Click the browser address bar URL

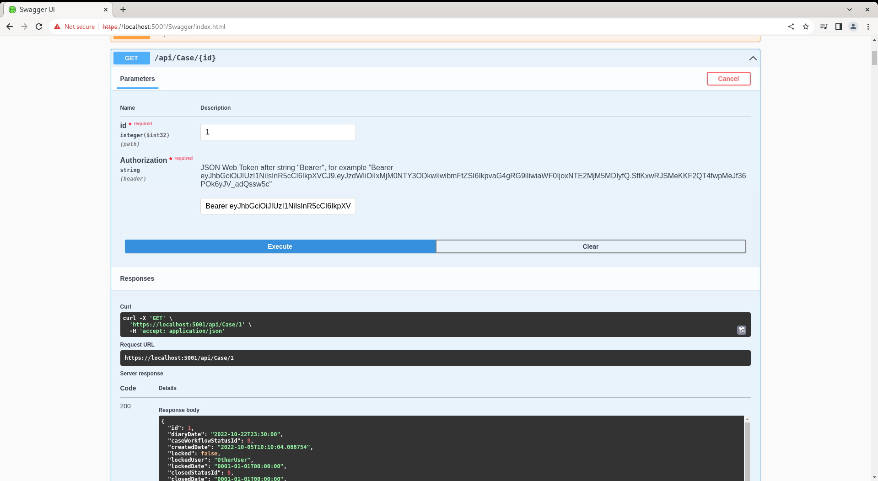[164, 27]
